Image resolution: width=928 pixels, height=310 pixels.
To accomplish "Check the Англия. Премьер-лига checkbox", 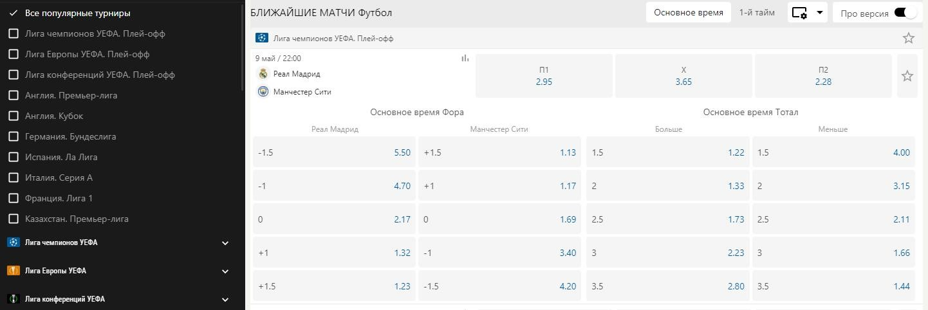I will click(x=13, y=95).
